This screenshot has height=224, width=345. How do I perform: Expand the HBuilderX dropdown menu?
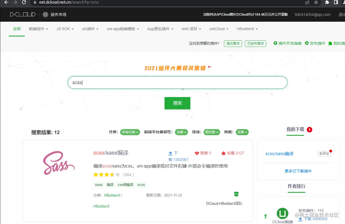(x=247, y=29)
